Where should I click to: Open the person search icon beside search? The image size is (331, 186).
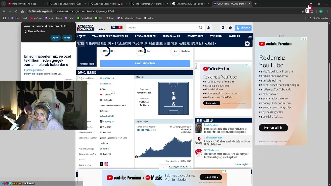click(209, 28)
